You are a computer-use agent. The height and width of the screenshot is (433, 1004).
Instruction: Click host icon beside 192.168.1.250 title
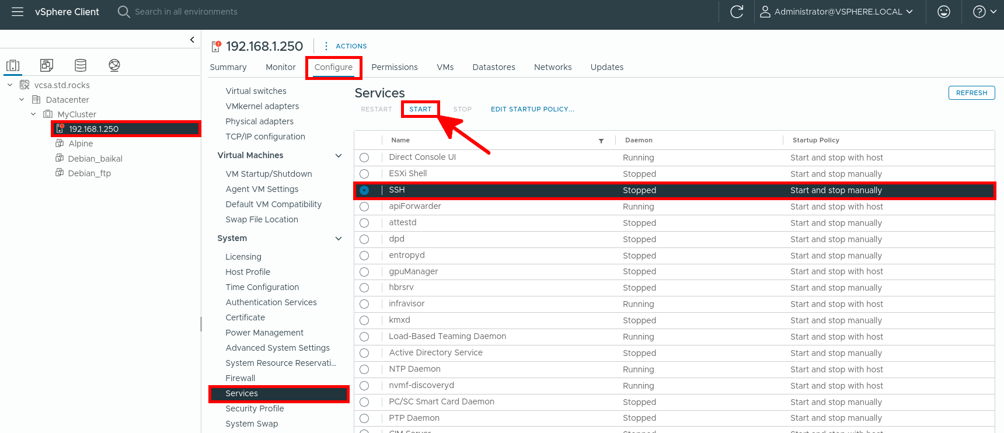[x=216, y=46]
